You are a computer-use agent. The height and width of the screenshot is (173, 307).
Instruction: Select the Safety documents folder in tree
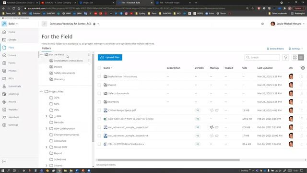64,73
